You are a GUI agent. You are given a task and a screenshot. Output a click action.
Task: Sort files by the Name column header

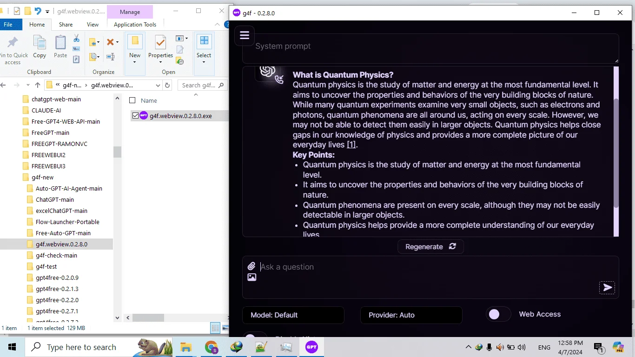(149, 100)
